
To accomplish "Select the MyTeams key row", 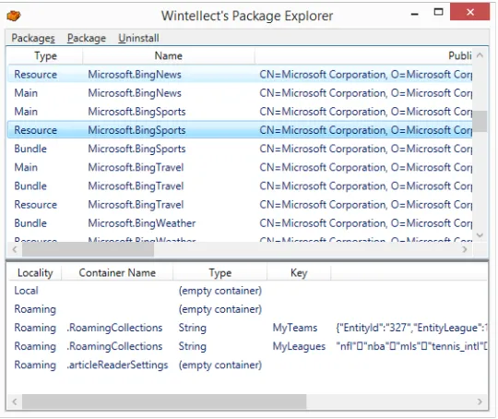I will pos(248,328).
